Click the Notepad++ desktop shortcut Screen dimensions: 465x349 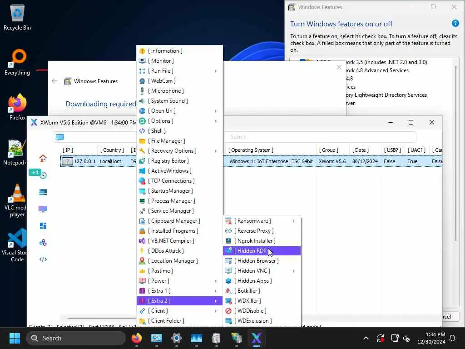tap(15, 153)
